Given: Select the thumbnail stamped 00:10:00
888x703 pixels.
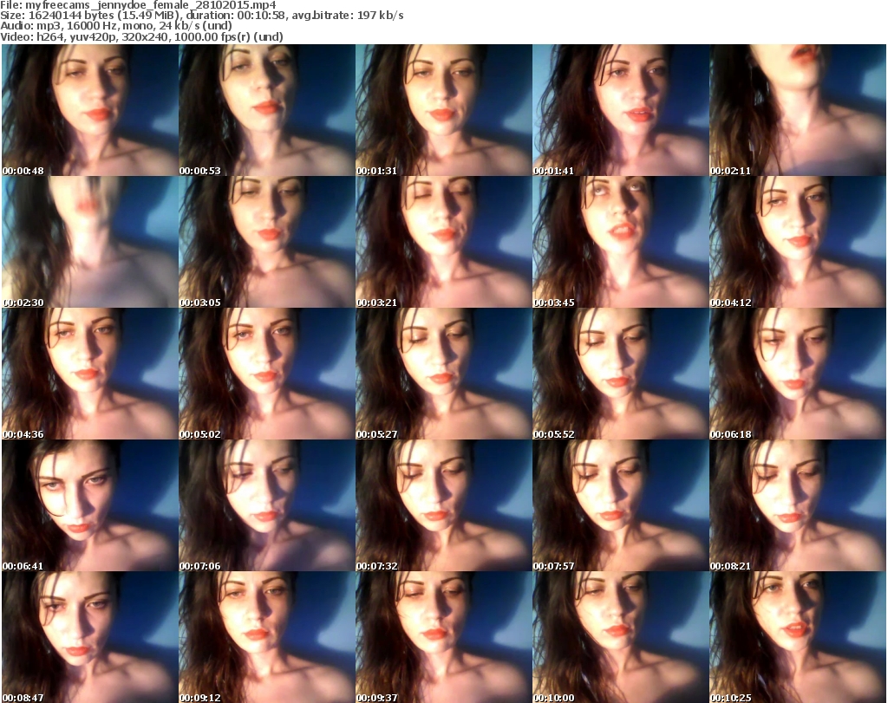Looking at the screenshot, I should click(621, 637).
